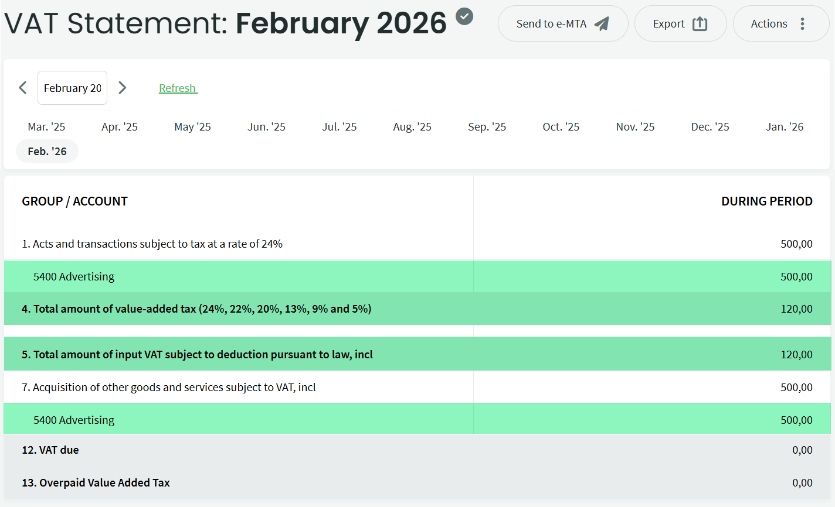Screen dimensions: 835x507
Task: Click the export upload arrow icon
Action: coord(700,24)
